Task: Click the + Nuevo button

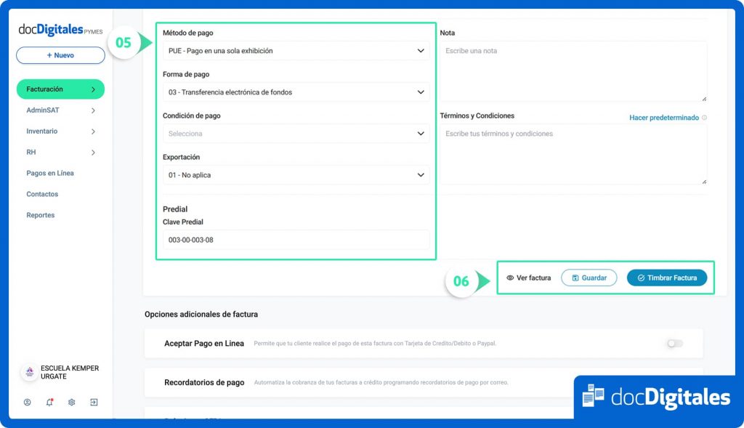Action: click(61, 55)
